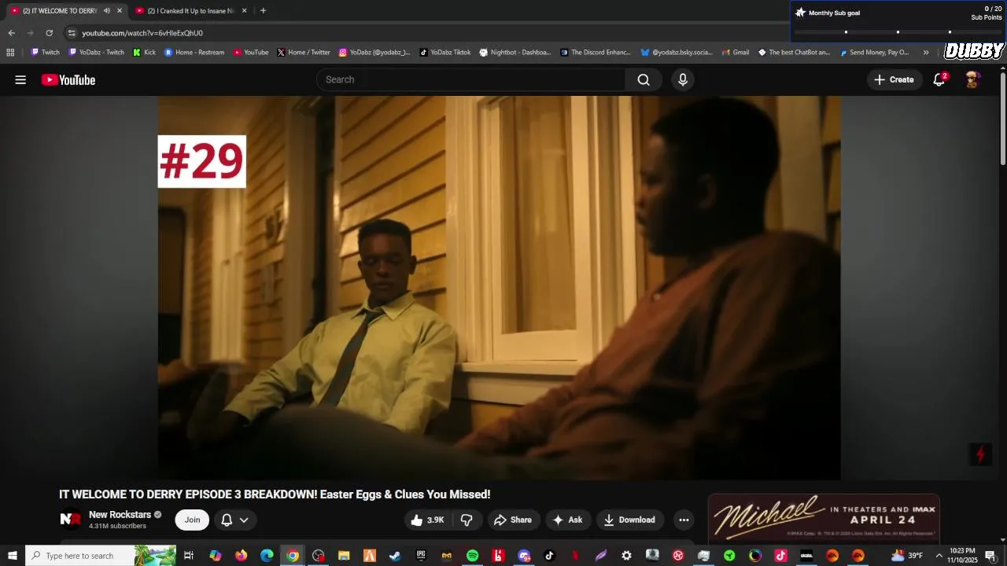The width and height of the screenshot is (1007, 566).
Task: Open Epic Games Launcher from taskbar
Action: click(421, 556)
